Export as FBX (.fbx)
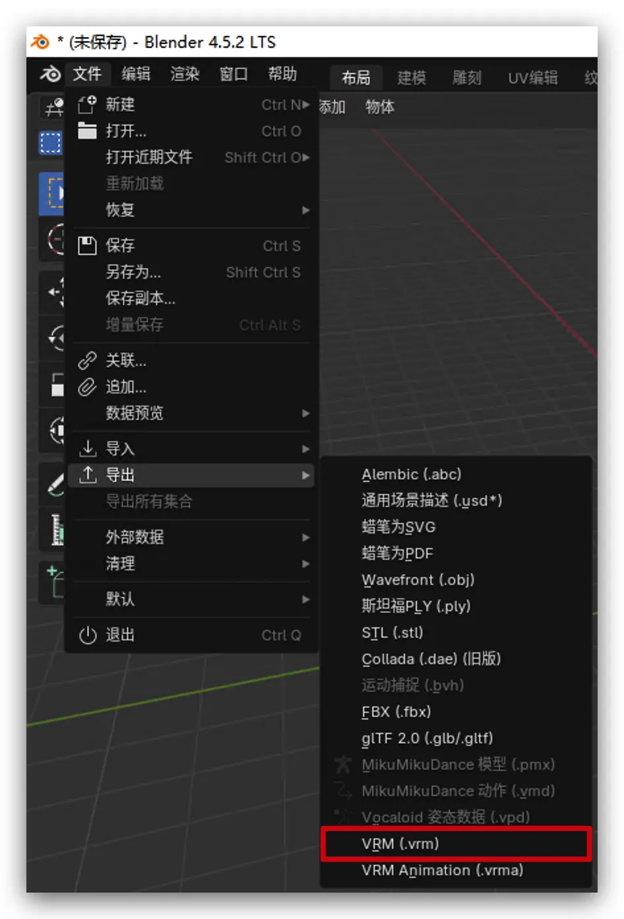The width and height of the screenshot is (624, 919). point(456,712)
